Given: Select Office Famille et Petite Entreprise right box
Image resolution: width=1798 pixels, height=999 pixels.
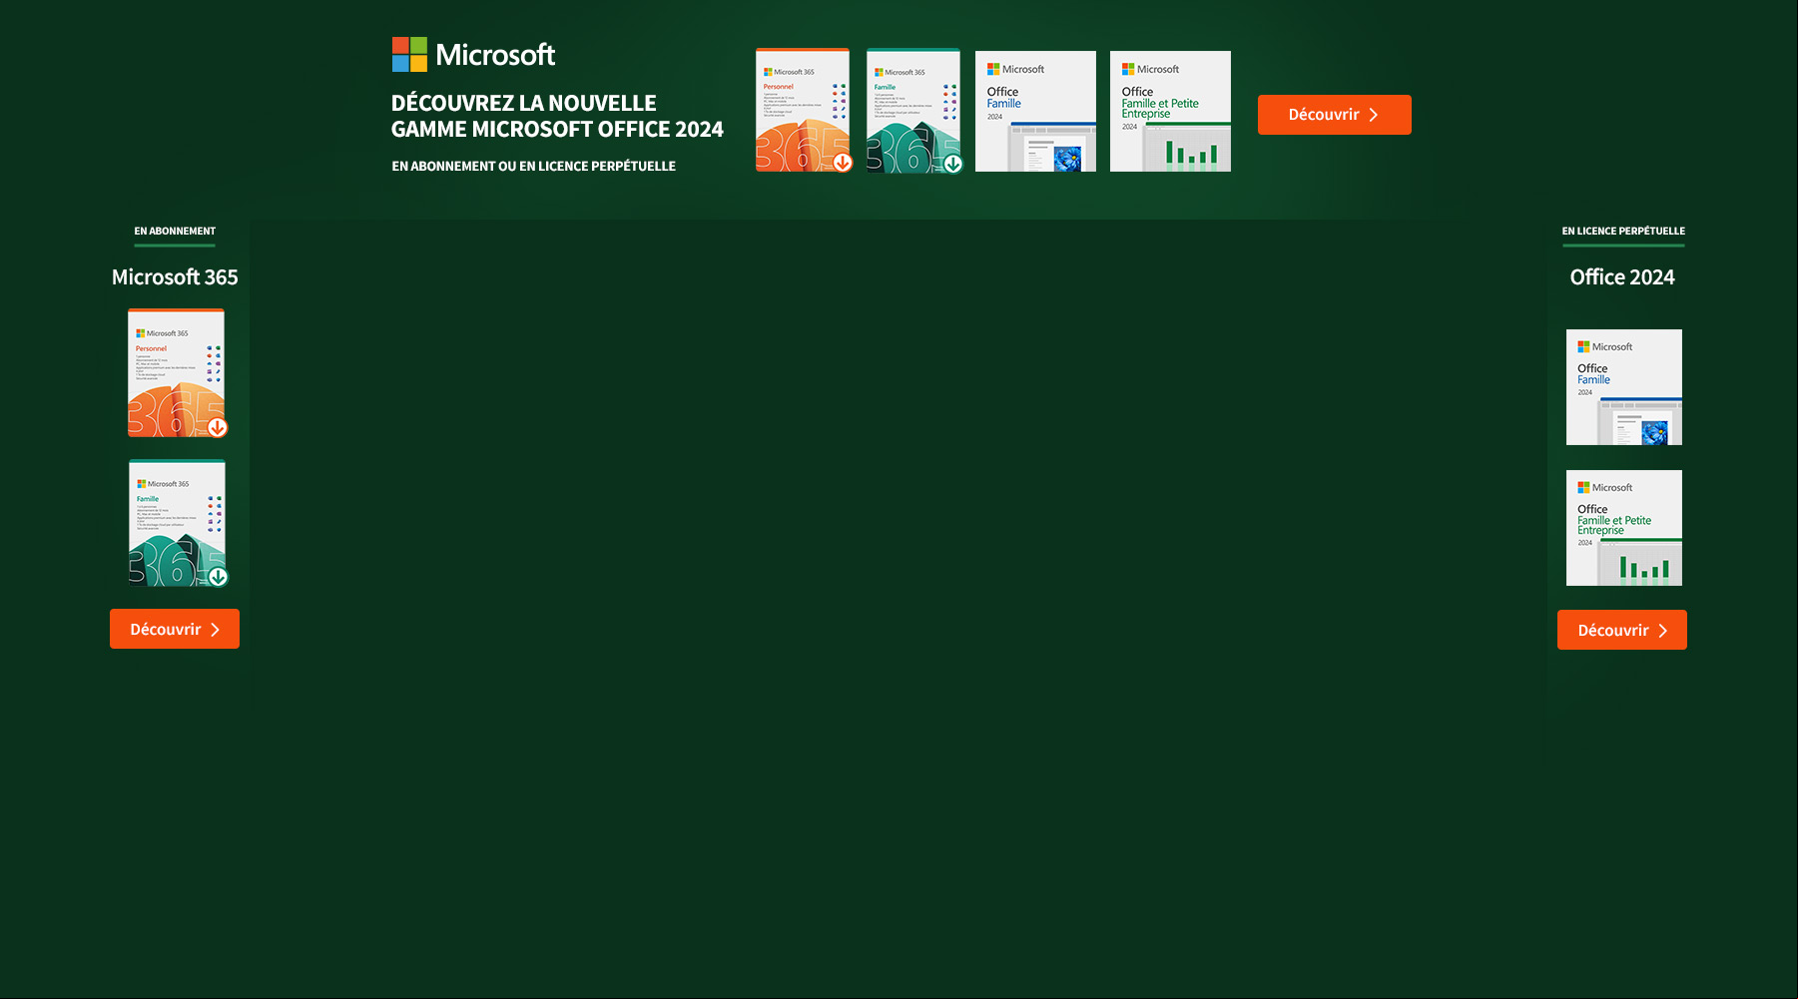Looking at the screenshot, I should 1623,528.
